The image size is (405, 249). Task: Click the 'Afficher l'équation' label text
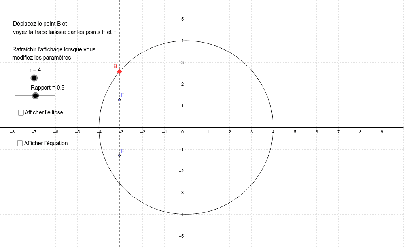[46, 143]
